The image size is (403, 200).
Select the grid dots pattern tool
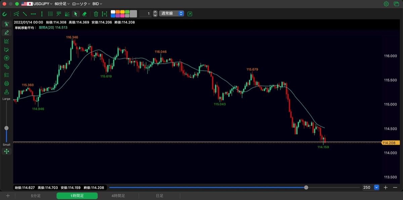[50, 14]
